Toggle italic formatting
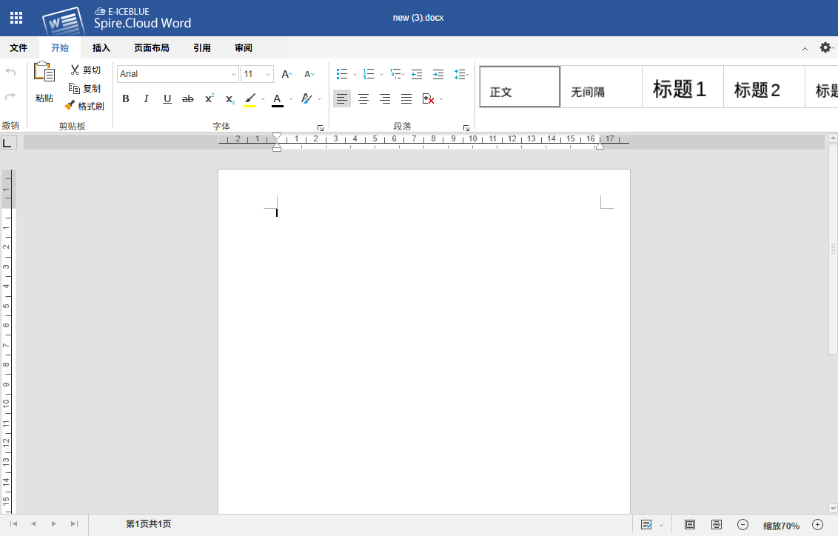 pyautogui.click(x=147, y=98)
